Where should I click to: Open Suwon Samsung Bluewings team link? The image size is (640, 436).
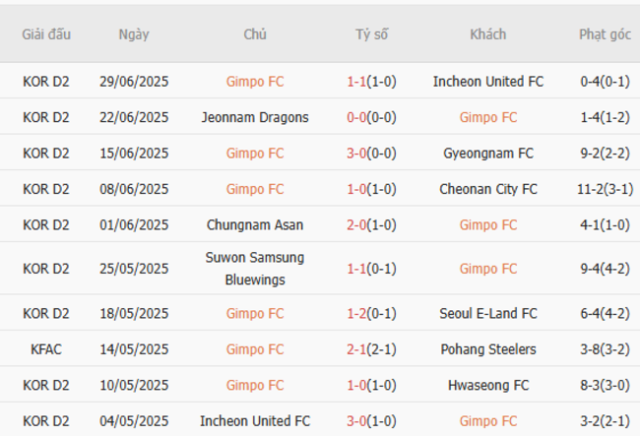point(255,268)
